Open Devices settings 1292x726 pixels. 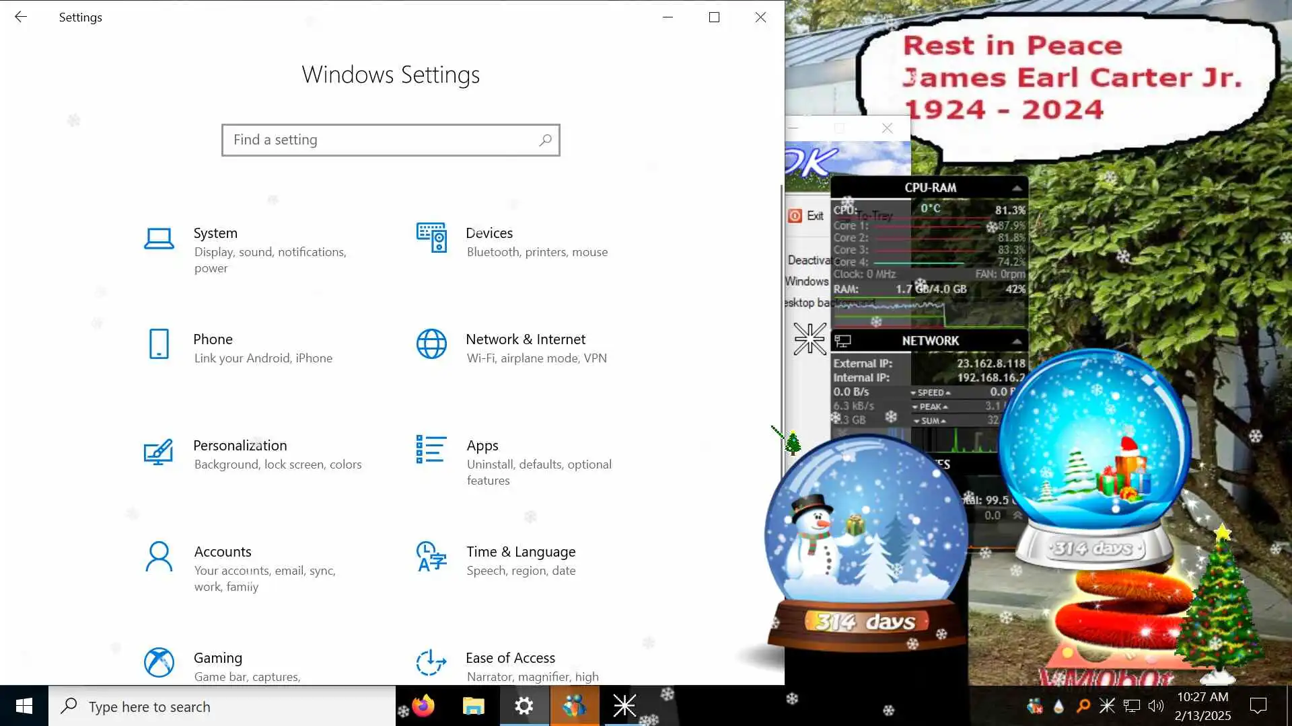click(489, 233)
